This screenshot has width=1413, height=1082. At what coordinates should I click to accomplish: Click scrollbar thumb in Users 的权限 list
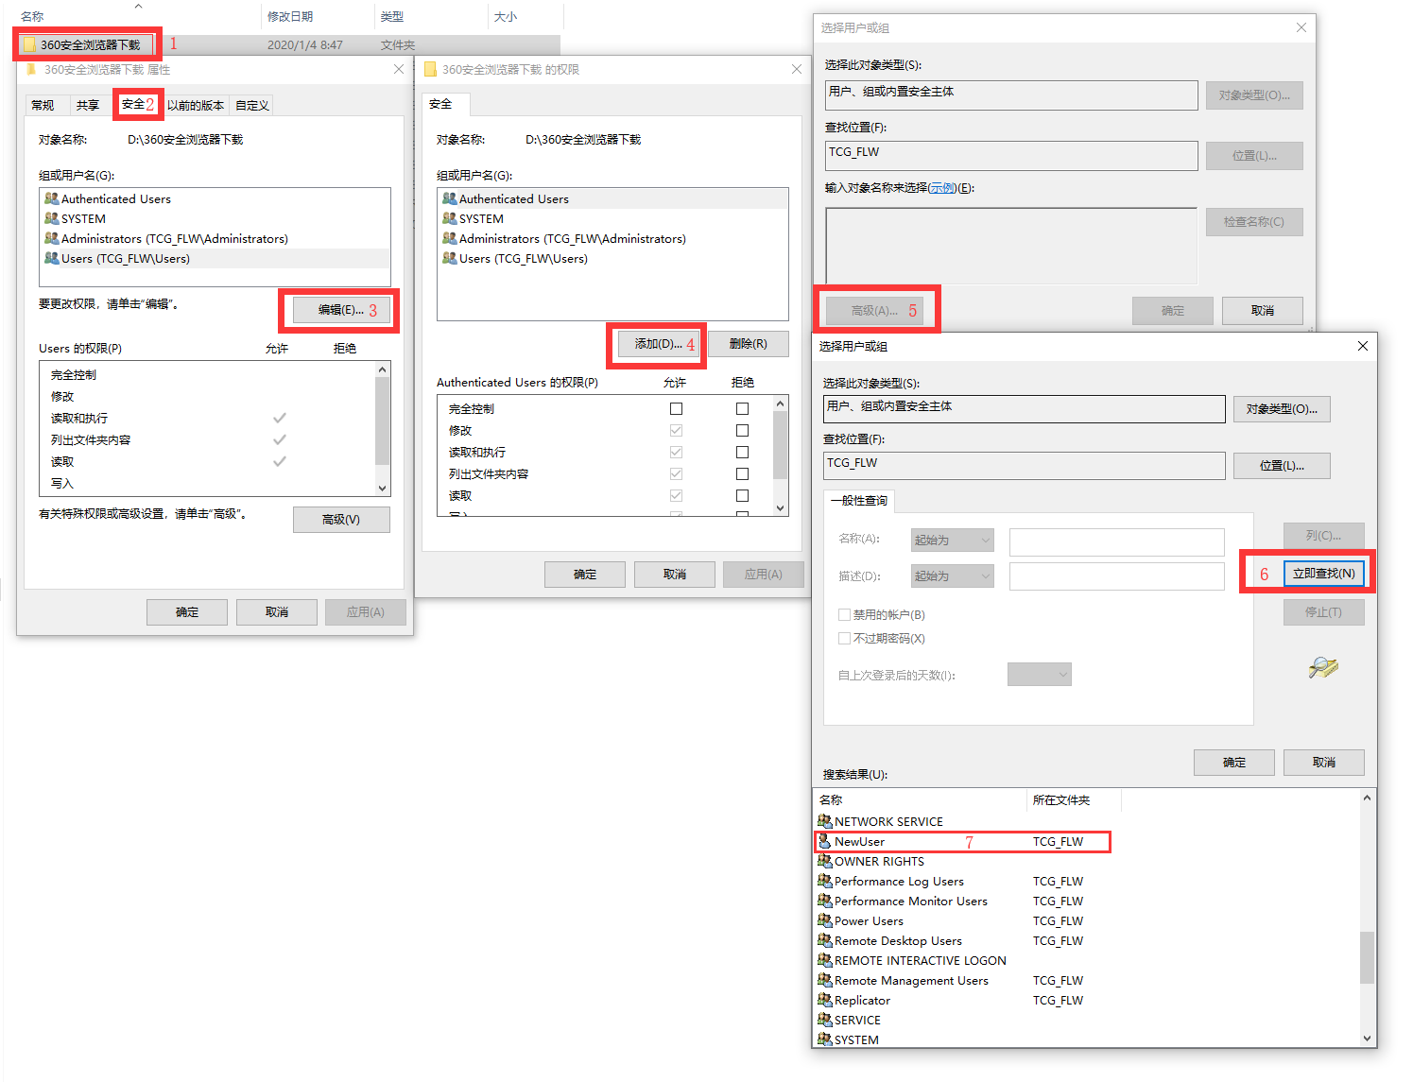(x=382, y=421)
